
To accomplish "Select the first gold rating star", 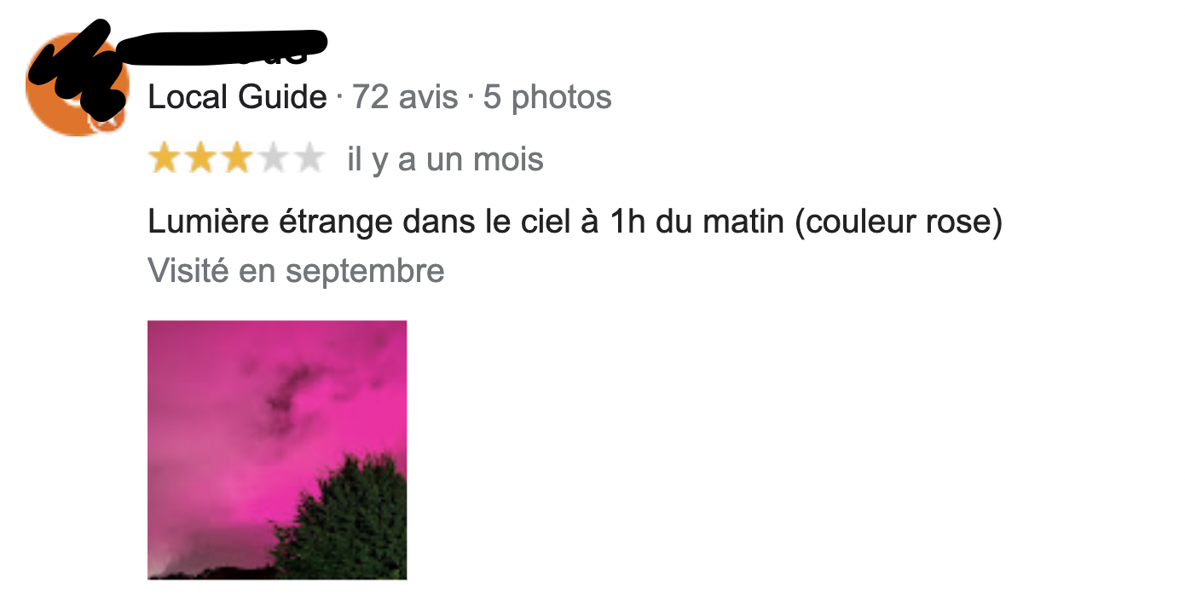I will pos(164,158).
